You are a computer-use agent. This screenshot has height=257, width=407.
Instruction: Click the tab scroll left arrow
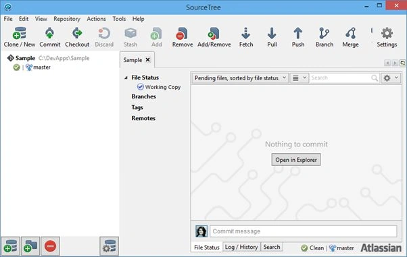387,63
